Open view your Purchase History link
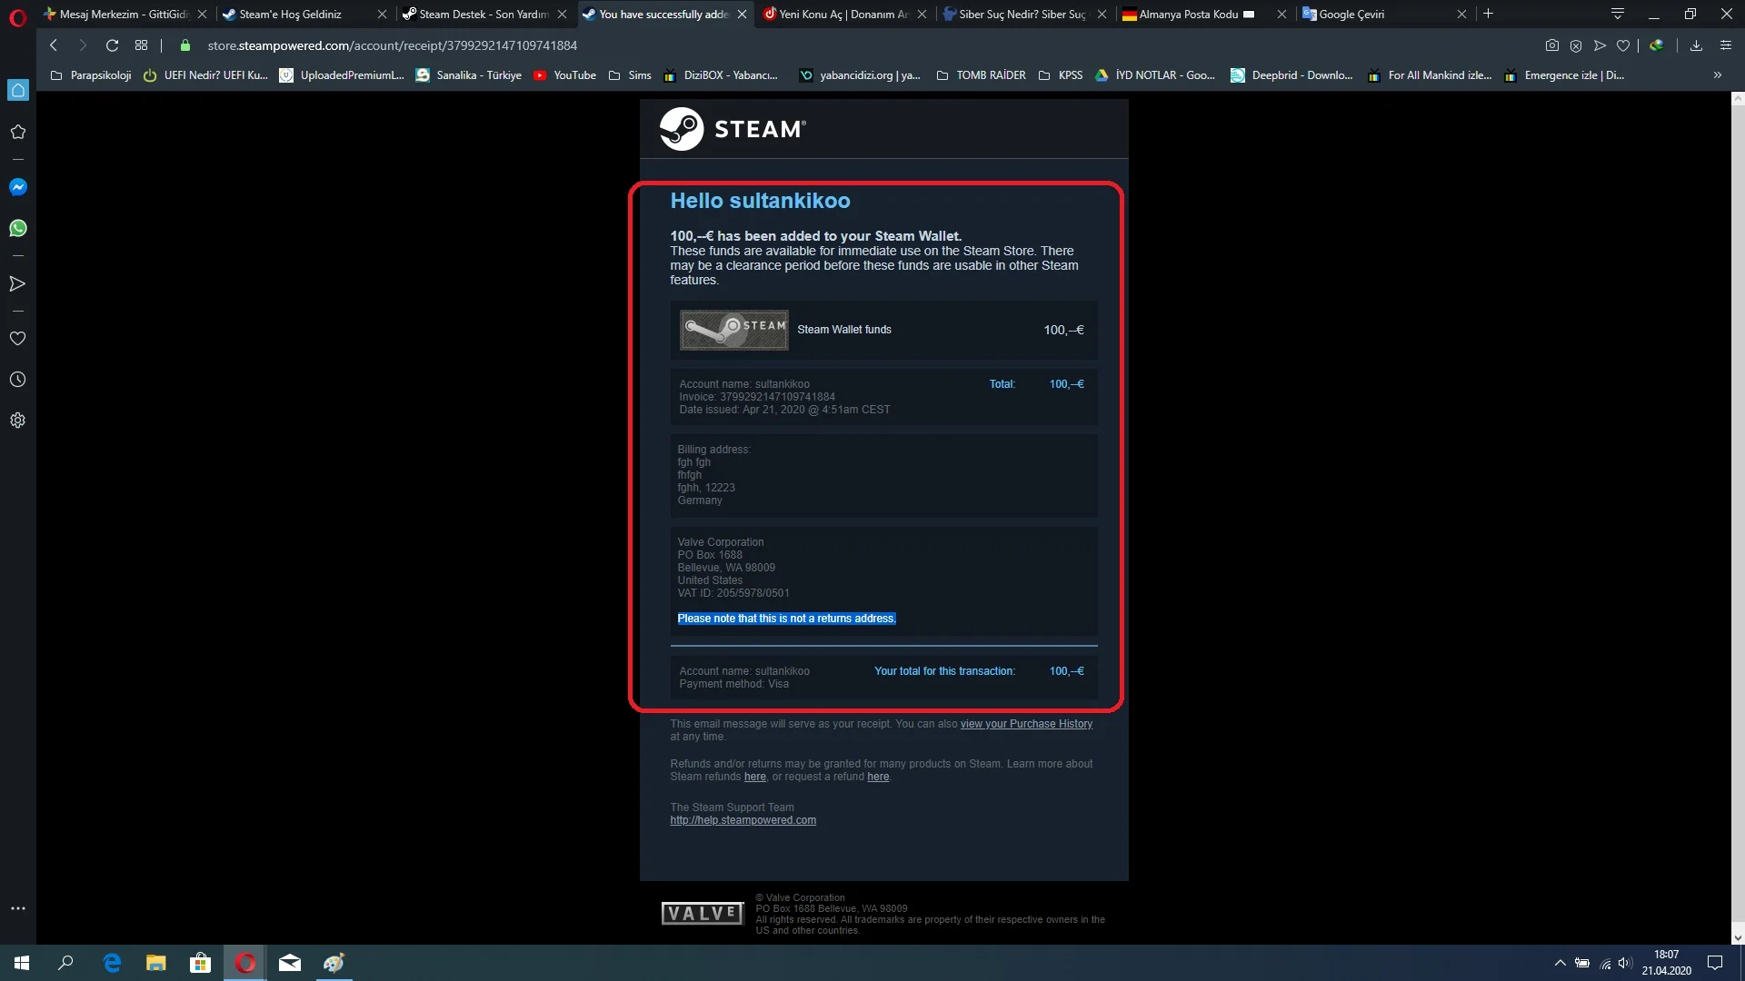 click(x=1026, y=724)
